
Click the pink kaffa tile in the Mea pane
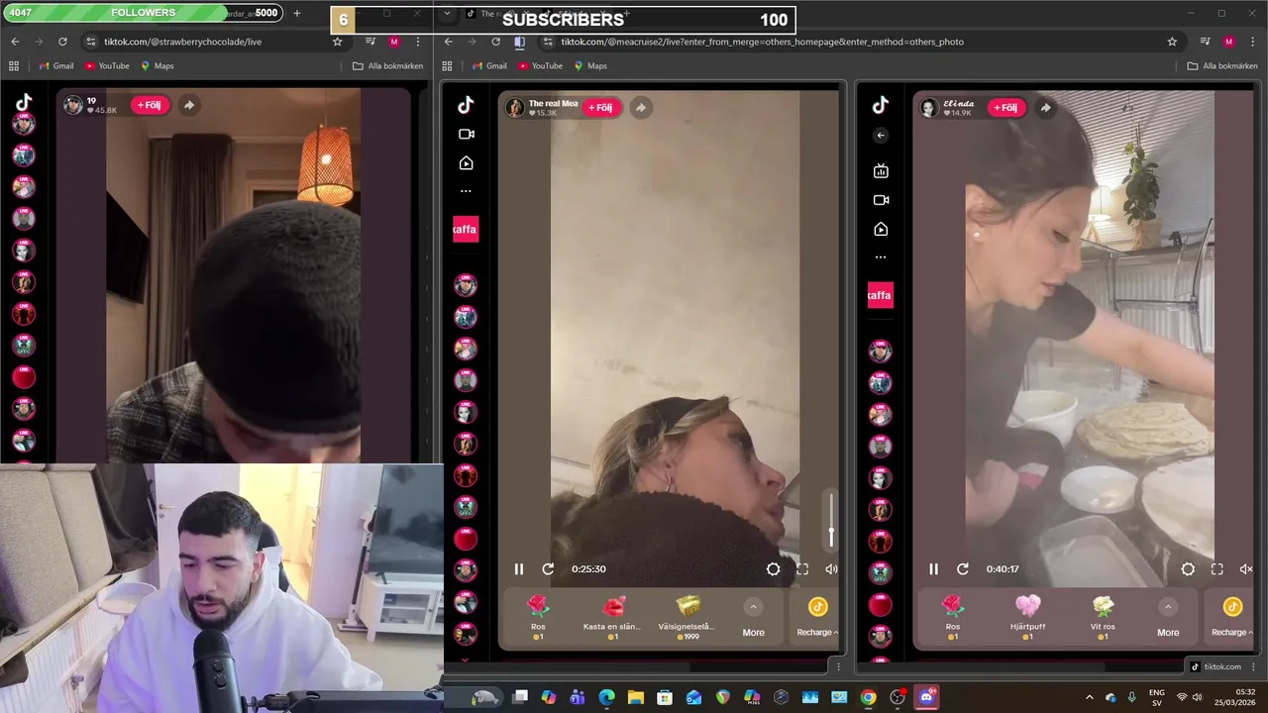[466, 229]
